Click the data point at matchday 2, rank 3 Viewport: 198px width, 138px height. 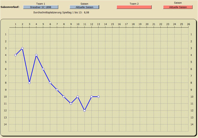coord(22,48)
